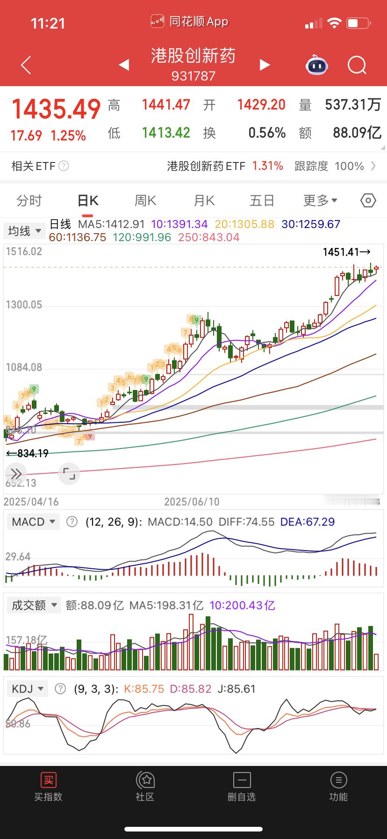Tap the 1451.41 high marker on chart
This screenshot has height=839, width=387.
[347, 252]
